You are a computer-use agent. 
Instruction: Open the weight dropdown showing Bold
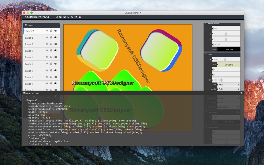[229, 89]
